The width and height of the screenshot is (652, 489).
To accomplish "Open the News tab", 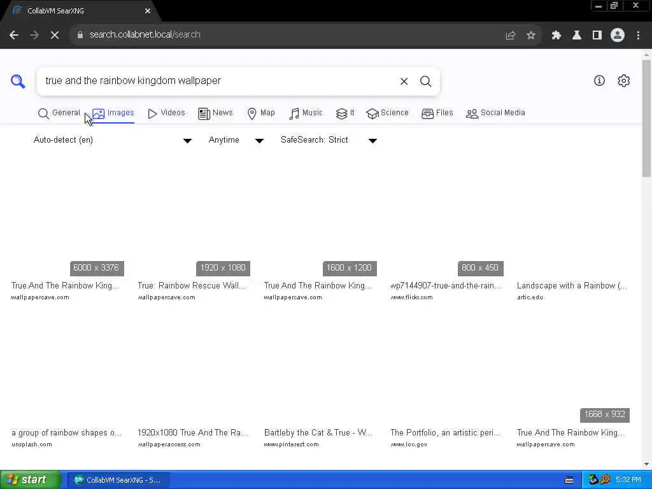I will [215, 113].
